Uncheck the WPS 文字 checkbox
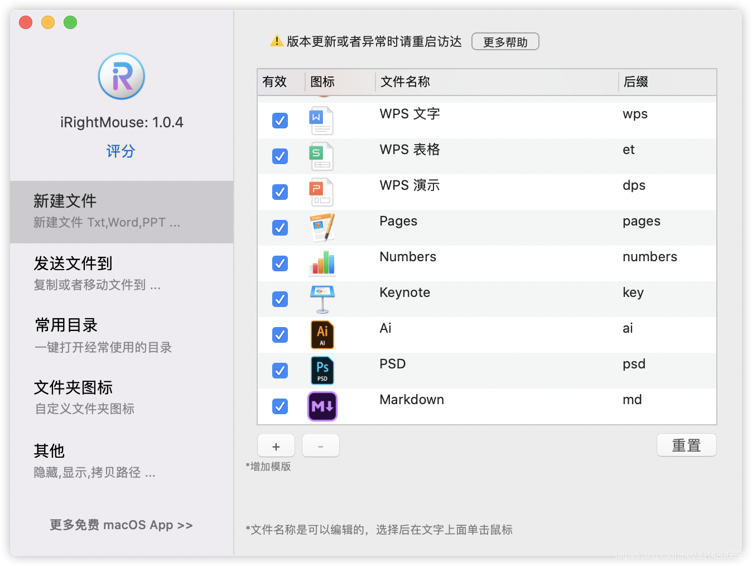The width and height of the screenshot is (752, 566). pos(280,121)
